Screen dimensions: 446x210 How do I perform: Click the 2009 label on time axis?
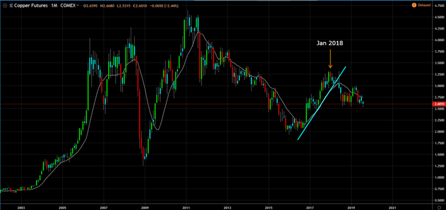point(145,208)
